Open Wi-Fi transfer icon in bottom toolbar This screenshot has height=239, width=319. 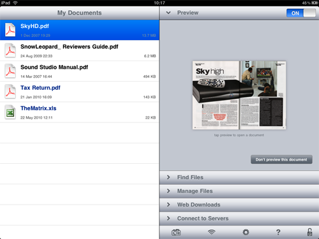pos(211,232)
